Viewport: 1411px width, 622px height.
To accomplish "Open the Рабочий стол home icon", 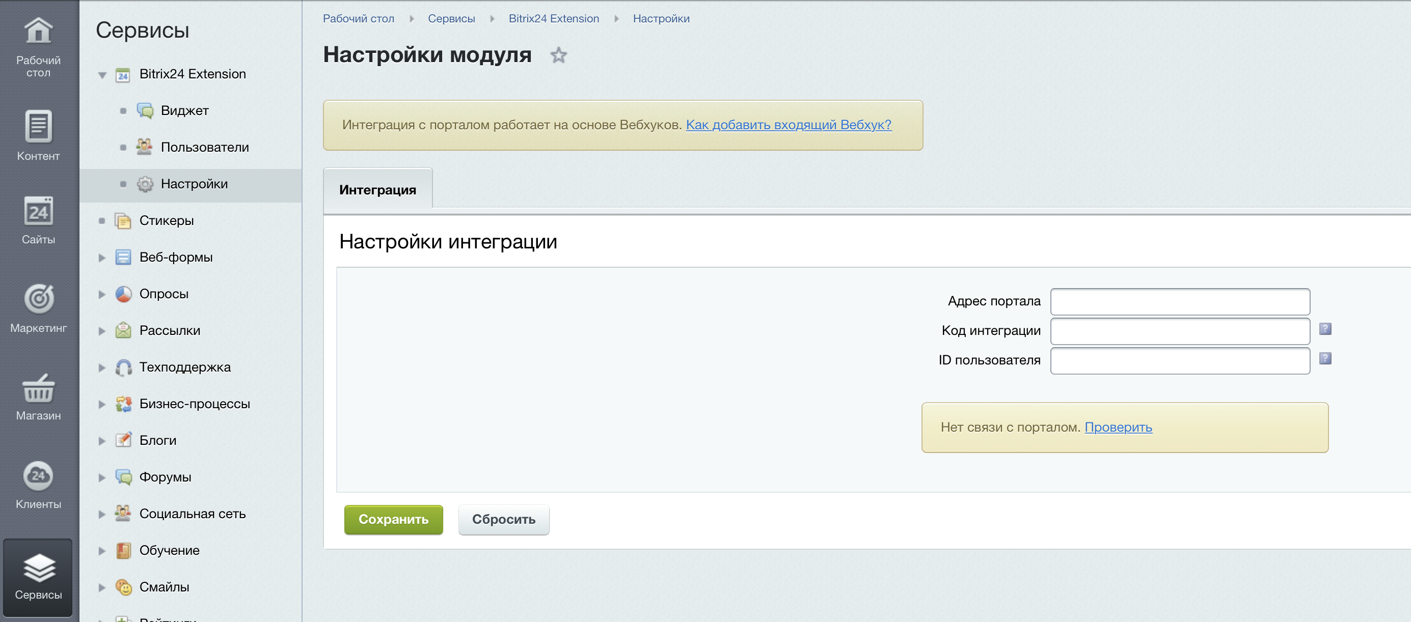I will (38, 31).
